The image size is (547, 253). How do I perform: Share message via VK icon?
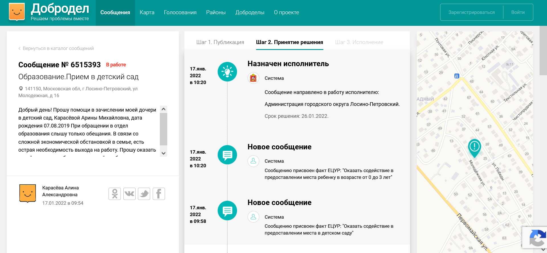coord(129,194)
